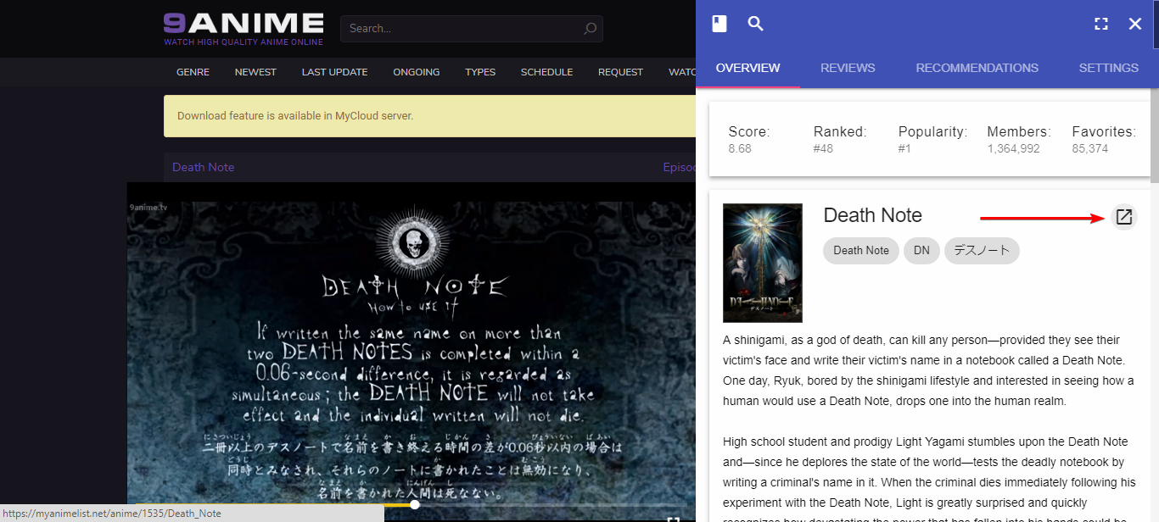Open Death Note page in new tab
This screenshot has height=522, width=1159.
(x=1124, y=217)
